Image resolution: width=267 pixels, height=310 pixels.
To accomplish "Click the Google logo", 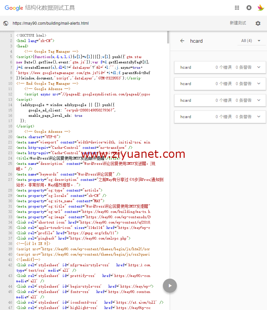I will (14, 8).
